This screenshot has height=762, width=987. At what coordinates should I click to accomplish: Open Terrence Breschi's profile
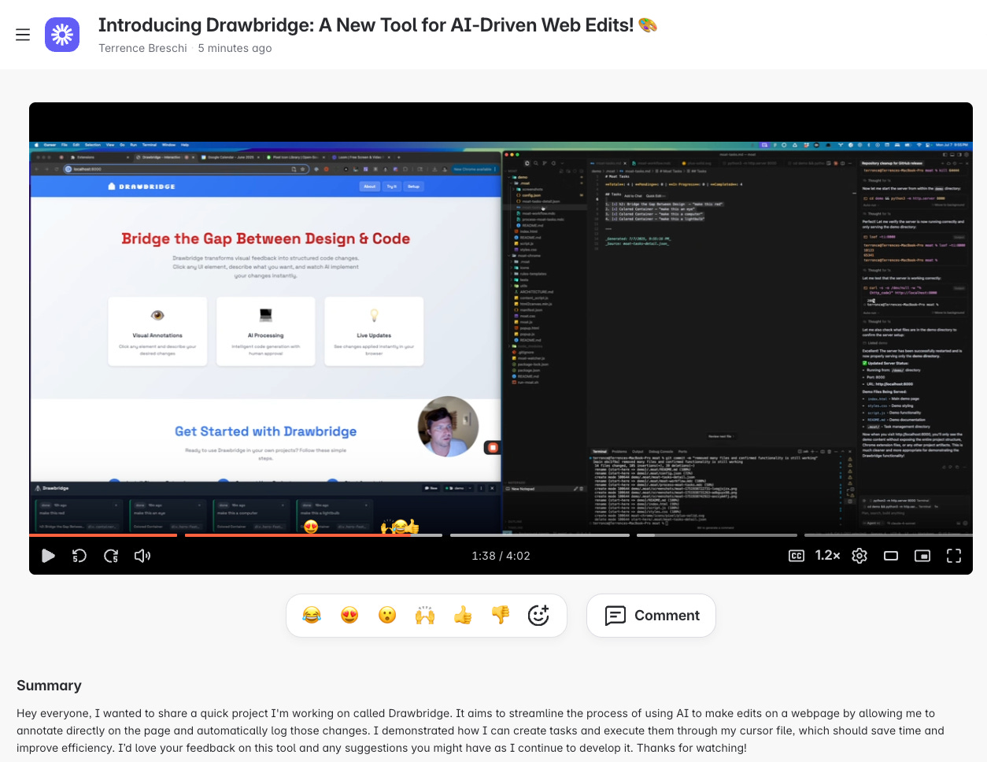pos(142,48)
